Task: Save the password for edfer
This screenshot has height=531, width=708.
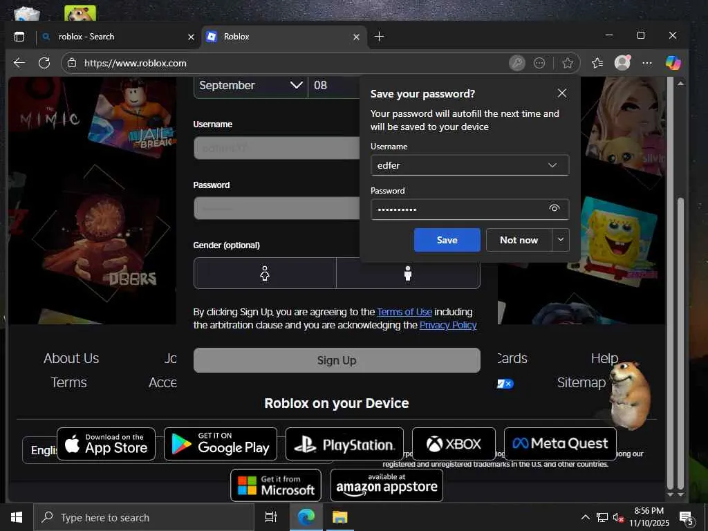Action: point(447,240)
